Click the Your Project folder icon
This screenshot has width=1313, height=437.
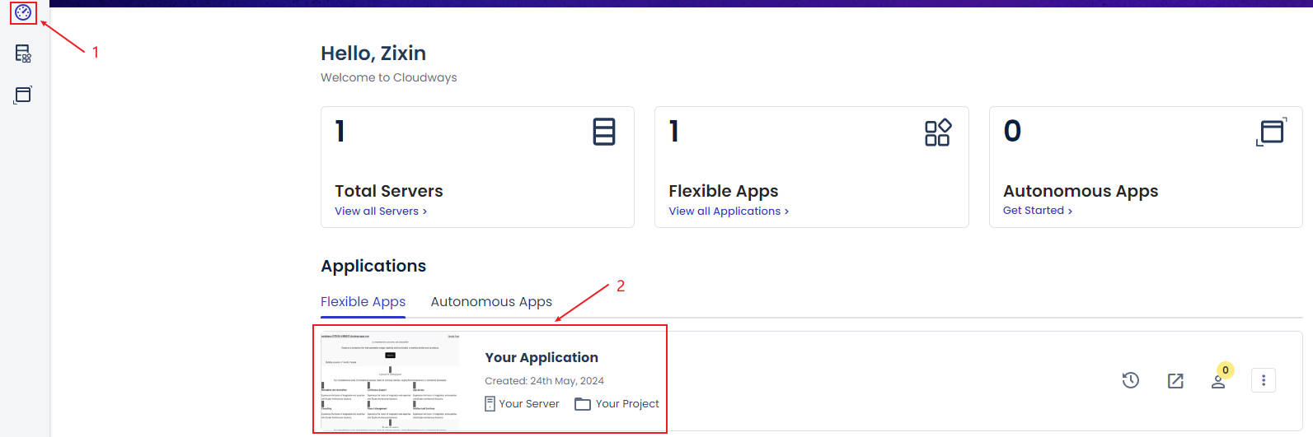pos(583,404)
